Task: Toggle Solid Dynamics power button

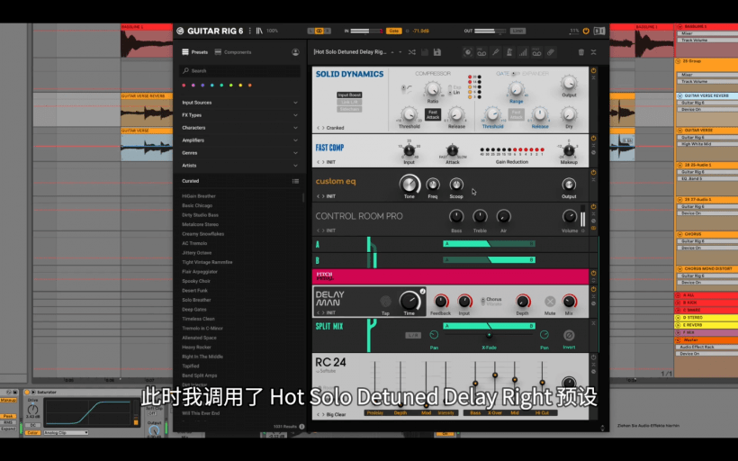Action: 594,72
